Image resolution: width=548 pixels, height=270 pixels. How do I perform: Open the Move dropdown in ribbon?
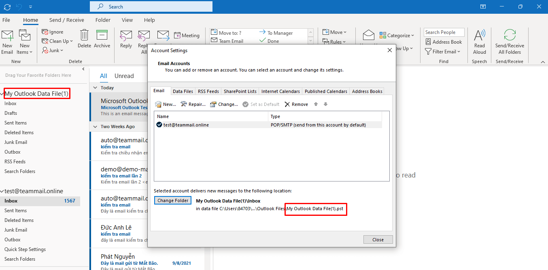(x=335, y=32)
